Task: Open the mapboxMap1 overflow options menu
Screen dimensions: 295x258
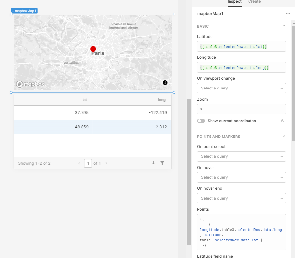Action: 288,13
